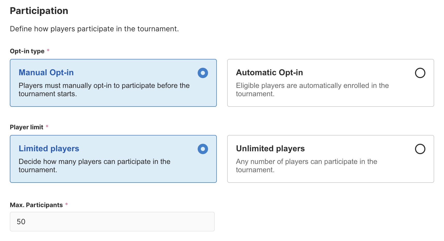Choose the Limited players radio circle
444x241 pixels.
tap(203, 149)
